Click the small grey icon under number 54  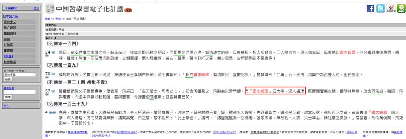47,56
